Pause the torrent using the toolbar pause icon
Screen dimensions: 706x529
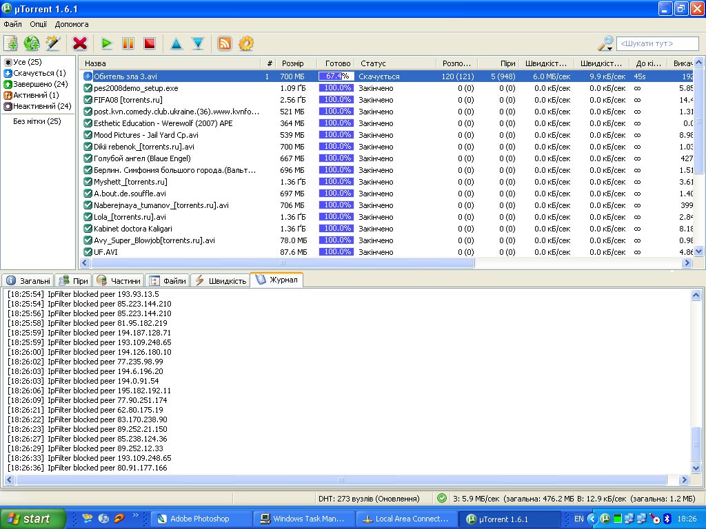(128, 43)
